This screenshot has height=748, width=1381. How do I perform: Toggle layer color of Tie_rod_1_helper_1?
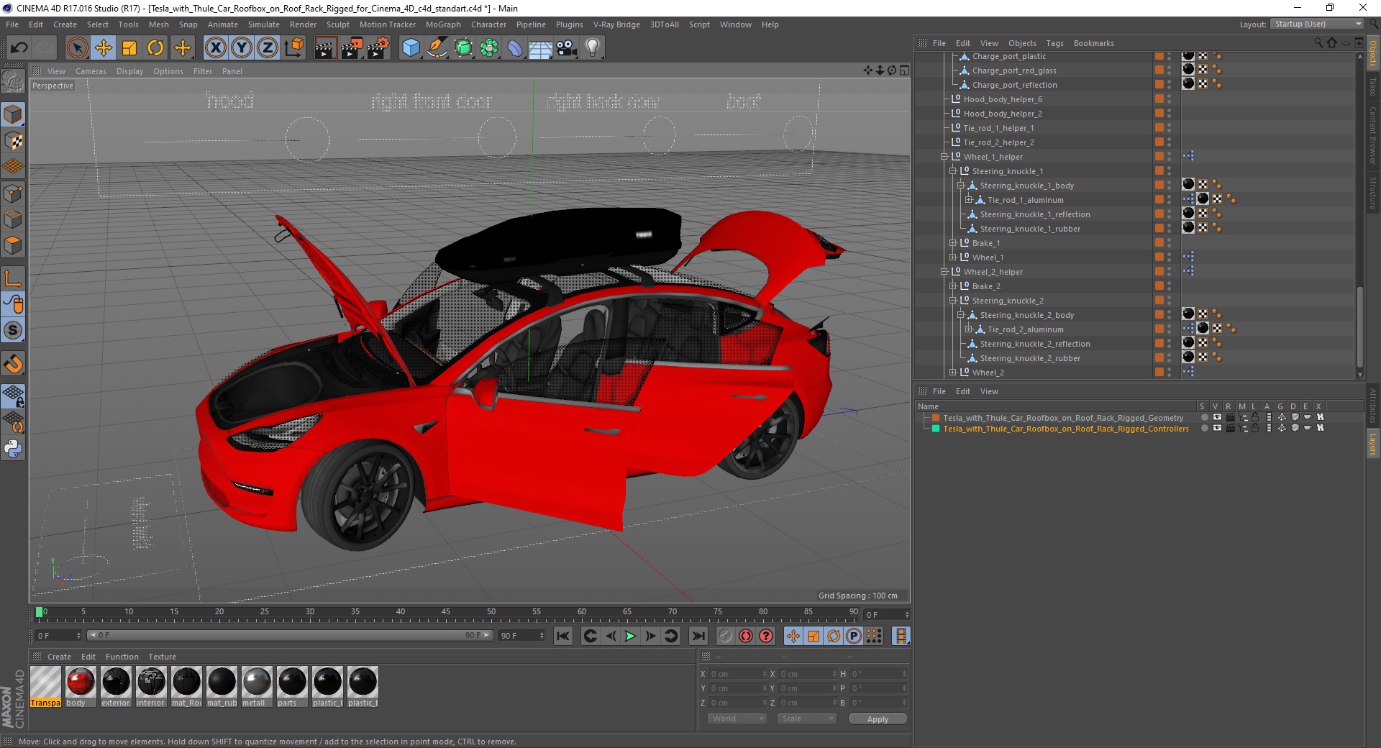[x=1159, y=128]
